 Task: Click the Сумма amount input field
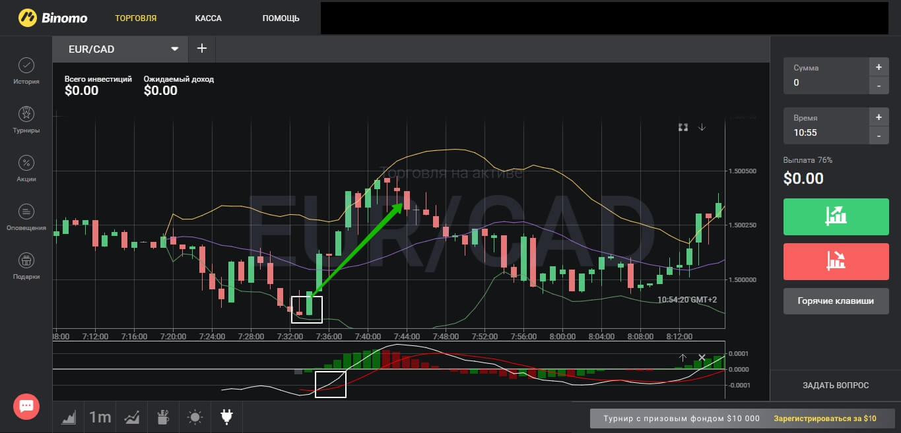click(826, 82)
